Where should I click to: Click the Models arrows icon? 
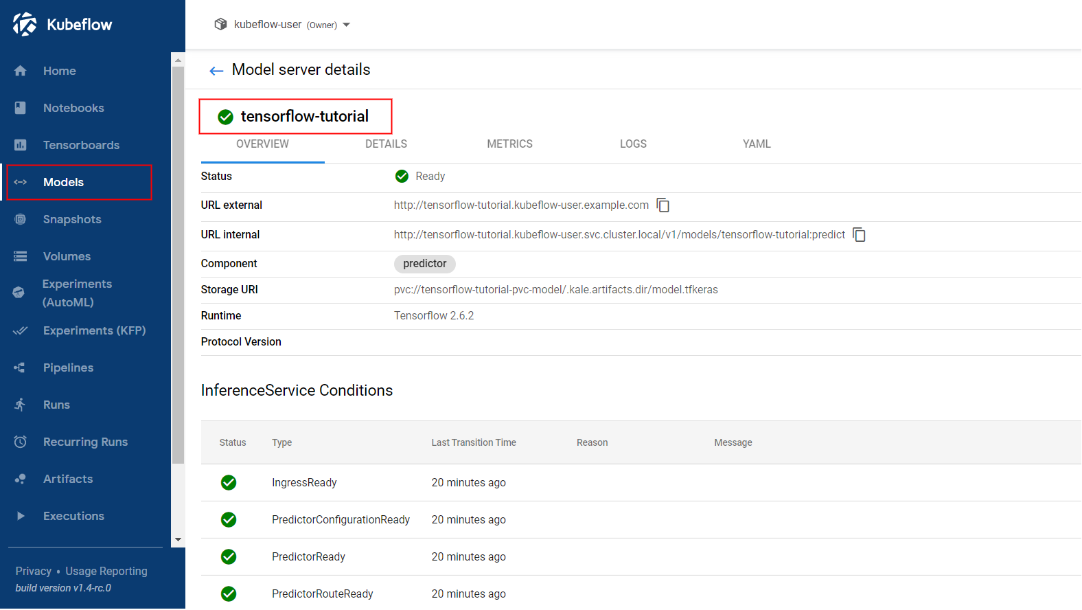(x=21, y=182)
